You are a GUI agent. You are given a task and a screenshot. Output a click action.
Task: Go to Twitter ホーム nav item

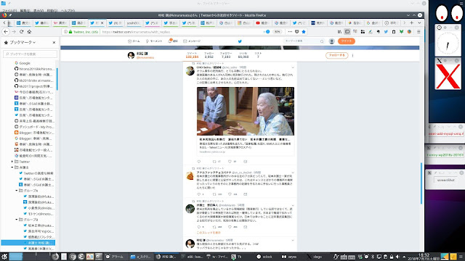pos(134,41)
